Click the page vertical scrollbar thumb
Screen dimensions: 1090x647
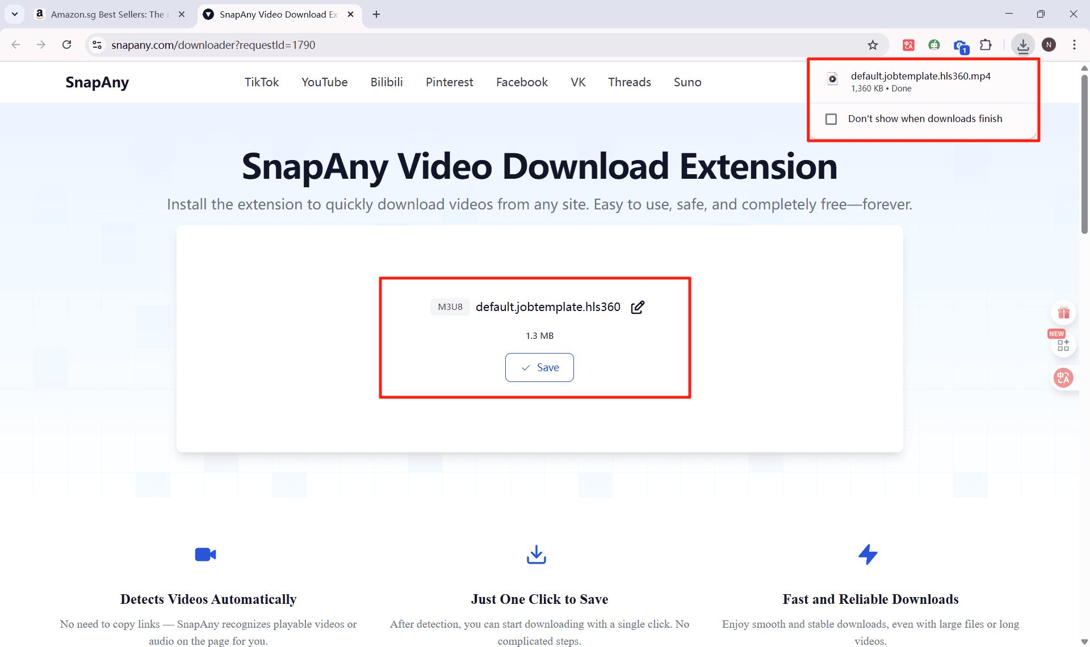tap(1084, 153)
